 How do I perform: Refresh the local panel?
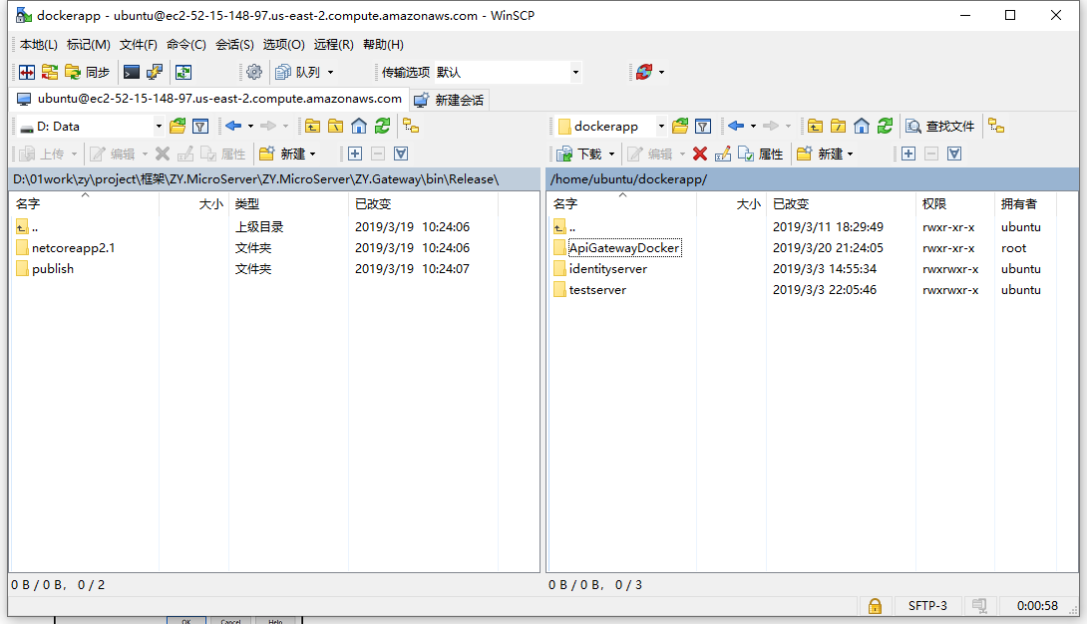(383, 126)
